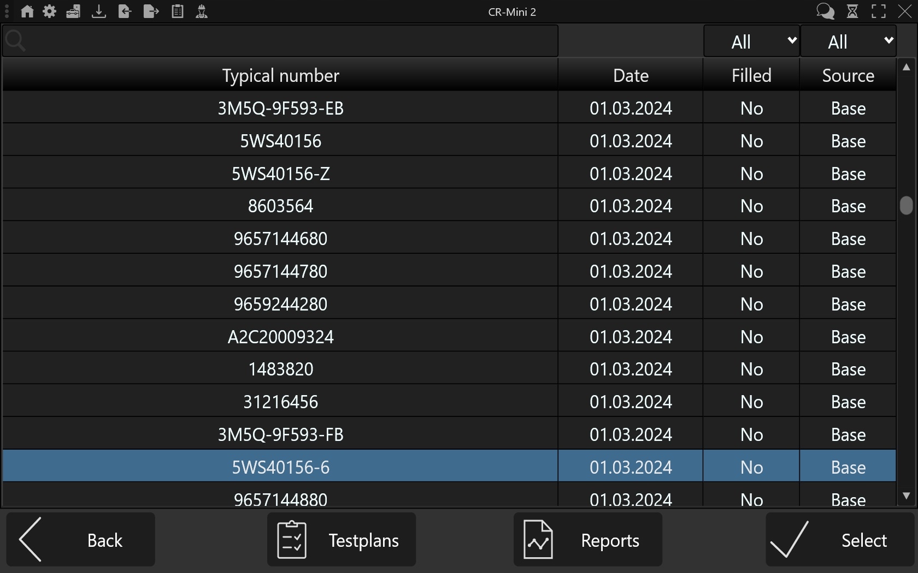Click the Back button
Viewport: 918px width, 573px height.
[81, 540]
